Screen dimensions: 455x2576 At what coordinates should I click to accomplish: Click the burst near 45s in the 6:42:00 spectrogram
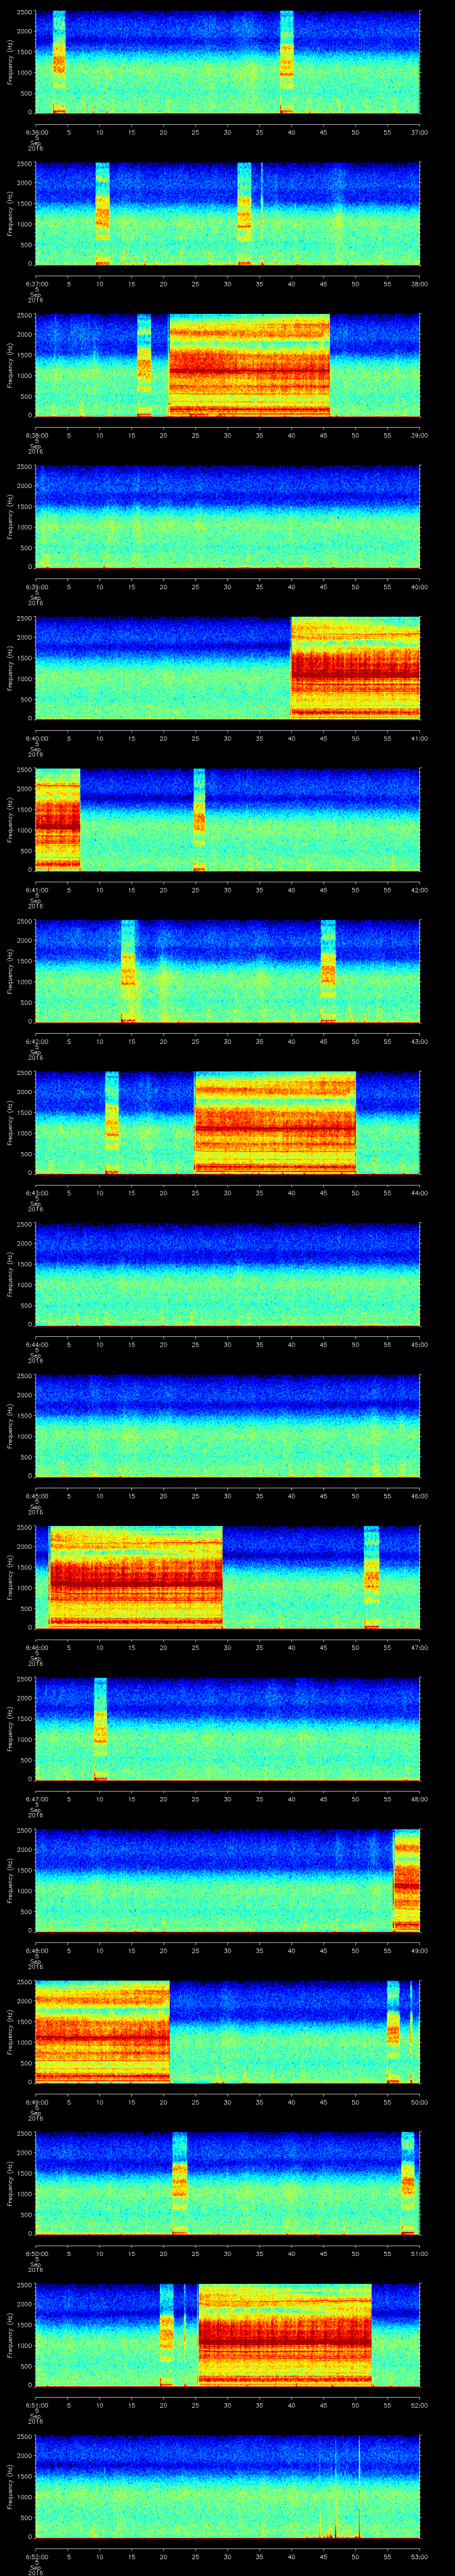click(x=327, y=971)
